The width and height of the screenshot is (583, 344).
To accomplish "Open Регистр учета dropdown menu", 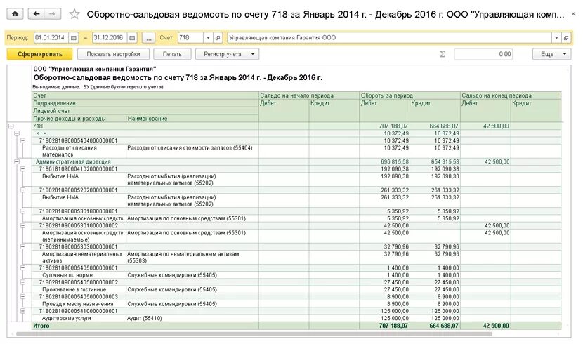I will (227, 54).
